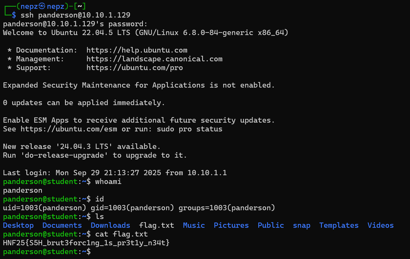Select the Music directory entry
Screen dimensions: 410x259
194,225
